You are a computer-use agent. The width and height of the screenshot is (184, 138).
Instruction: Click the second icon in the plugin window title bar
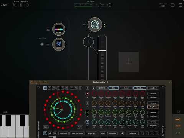pos(36,82)
